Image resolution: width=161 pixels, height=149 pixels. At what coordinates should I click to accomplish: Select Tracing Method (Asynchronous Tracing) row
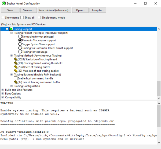pos(38,56)
